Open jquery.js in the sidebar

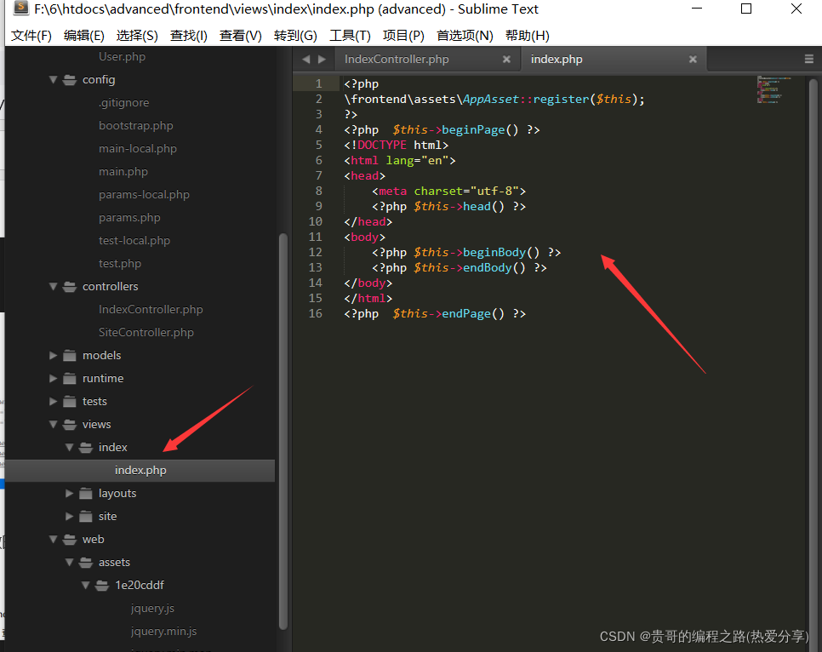152,609
